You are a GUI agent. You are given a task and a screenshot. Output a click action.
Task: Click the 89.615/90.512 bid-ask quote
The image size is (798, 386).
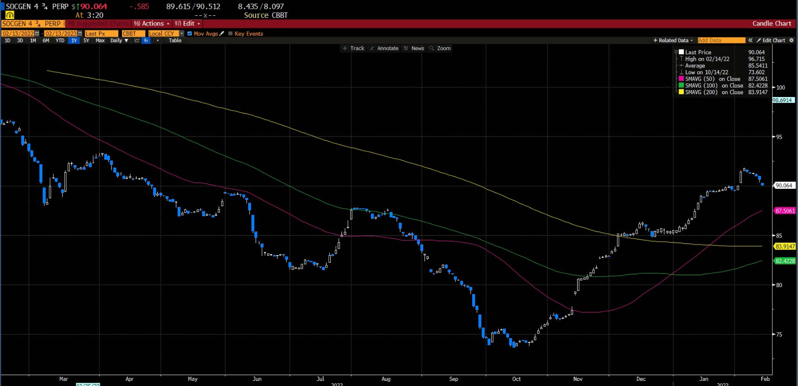tap(193, 6)
